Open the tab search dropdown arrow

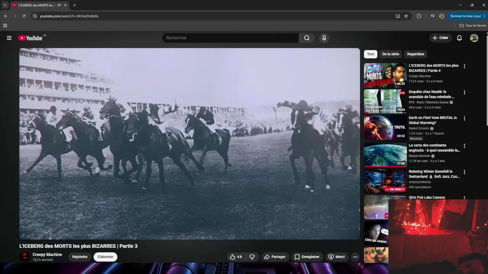(x=5, y=5)
